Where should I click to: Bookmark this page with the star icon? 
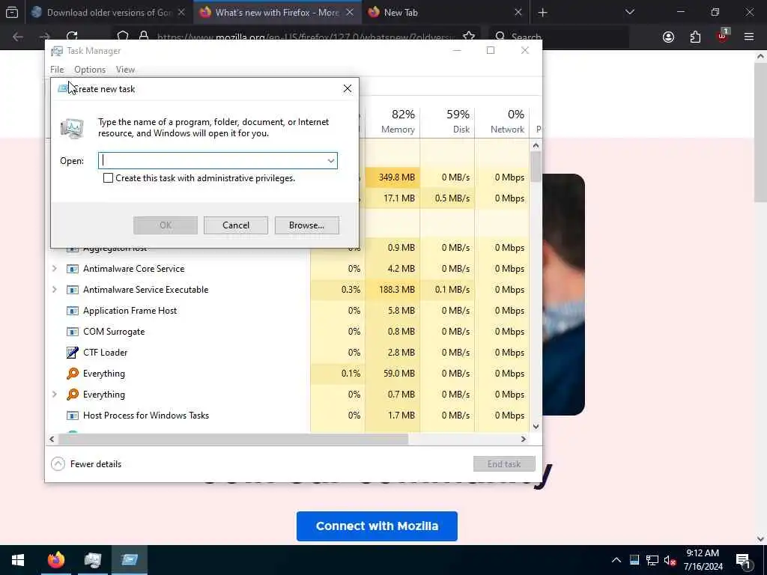(469, 37)
